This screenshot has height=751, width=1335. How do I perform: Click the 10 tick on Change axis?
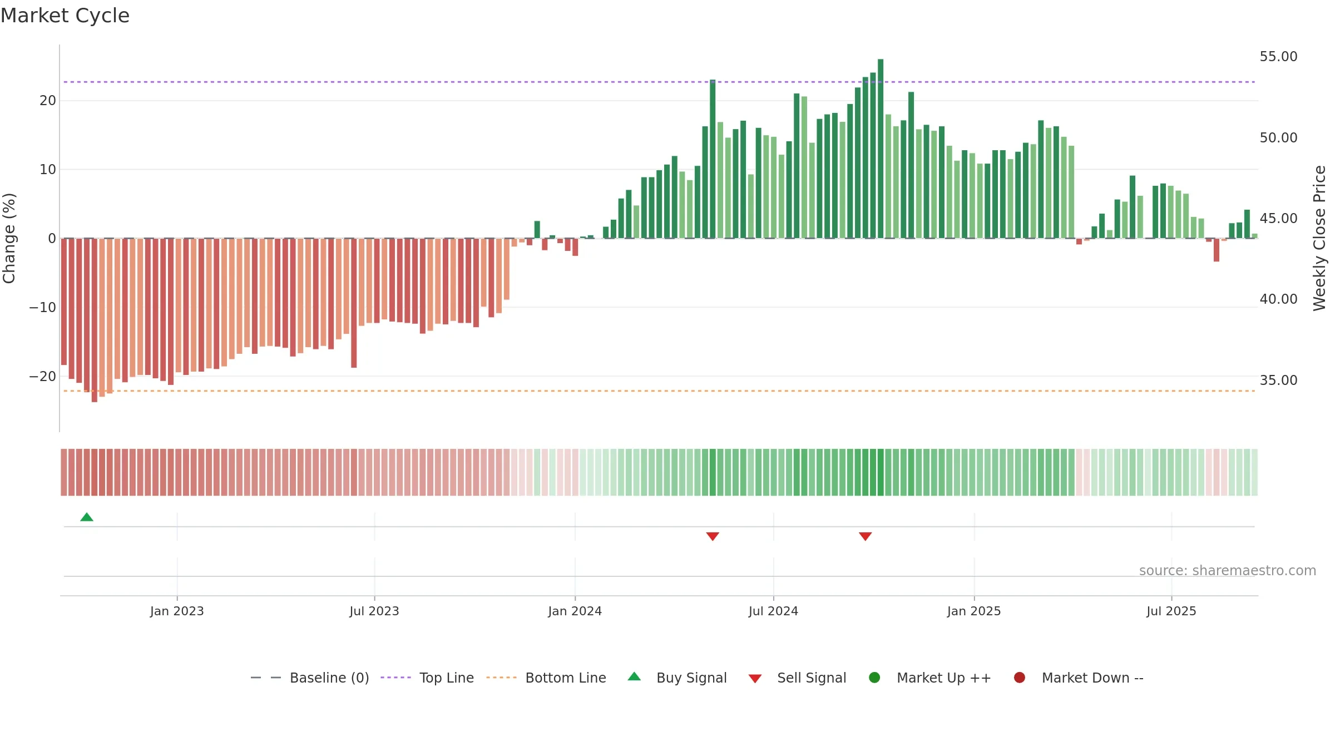click(x=48, y=169)
